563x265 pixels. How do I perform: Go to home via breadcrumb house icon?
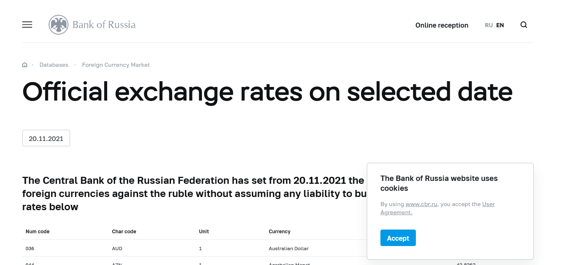[x=25, y=65]
